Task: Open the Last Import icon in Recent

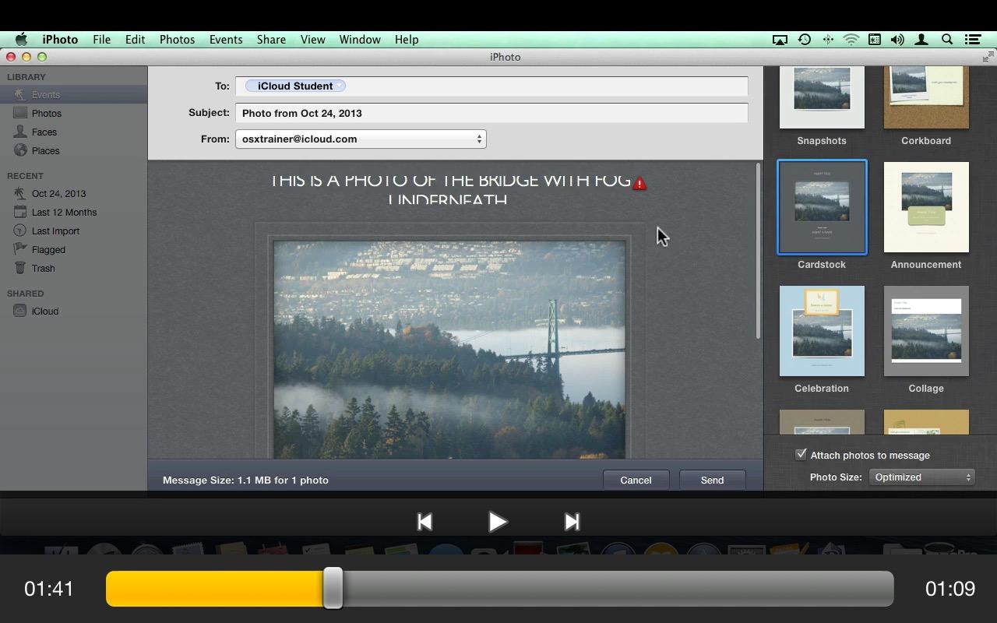Action: [x=20, y=231]
